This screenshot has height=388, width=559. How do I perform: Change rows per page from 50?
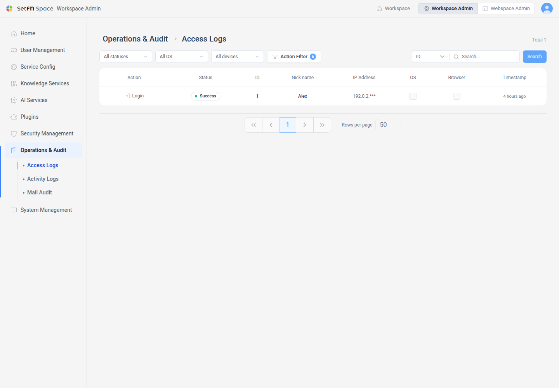[x=388, y=125]
